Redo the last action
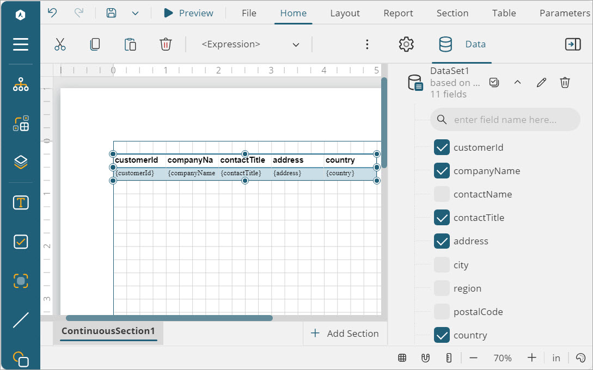This screenshot has height=370, width=593. tap(78, 13)
